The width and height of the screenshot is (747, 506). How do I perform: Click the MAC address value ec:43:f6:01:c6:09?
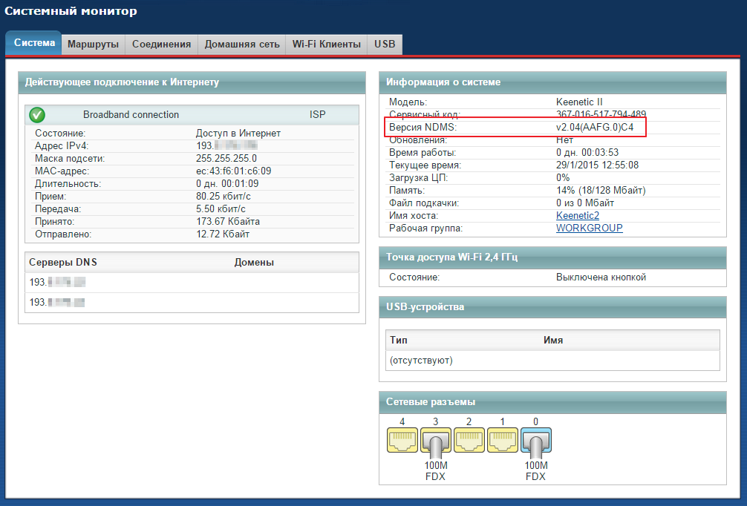[x=233, y=171]
